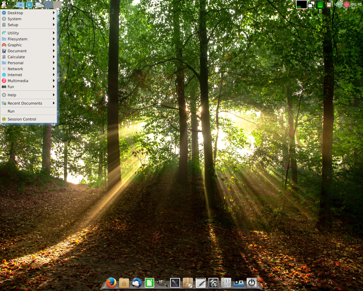Viewport: 363px width, 291px height.
Task: Expand the Network submenu arrow
Action: [54, 69]
